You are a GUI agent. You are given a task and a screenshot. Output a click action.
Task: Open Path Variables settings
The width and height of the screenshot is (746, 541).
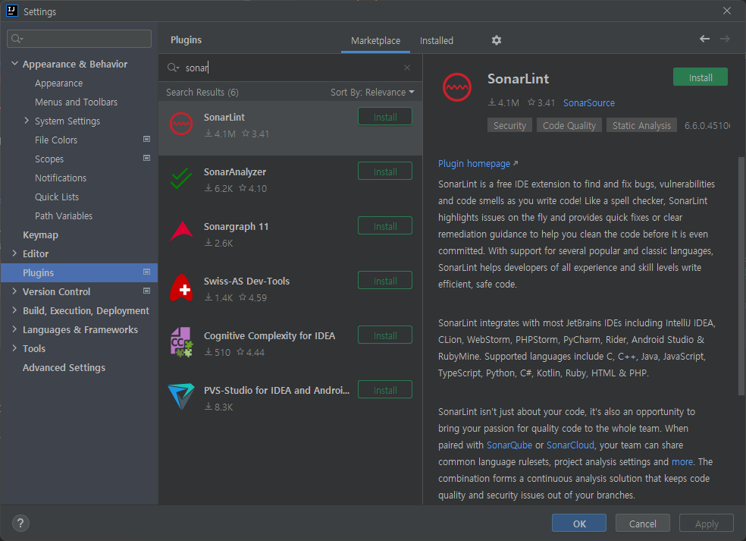pyautogui.click(x=63, y=216)
